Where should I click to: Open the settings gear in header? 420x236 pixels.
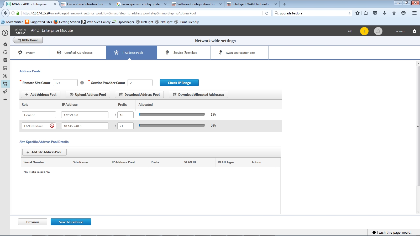(414, 31)
